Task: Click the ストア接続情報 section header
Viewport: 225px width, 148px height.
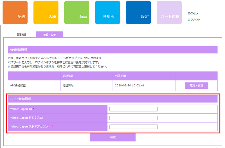Action: pos(112,99)
